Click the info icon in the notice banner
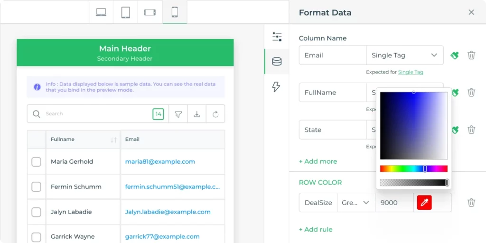486x243 pixels. pos(37,87)
